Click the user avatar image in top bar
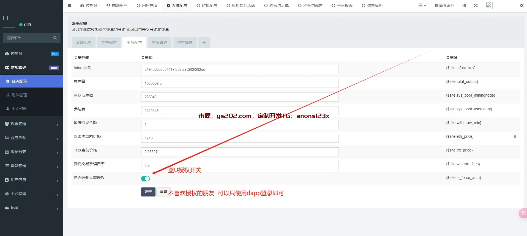This screenshot has height=236, width=527. point(489,5)
